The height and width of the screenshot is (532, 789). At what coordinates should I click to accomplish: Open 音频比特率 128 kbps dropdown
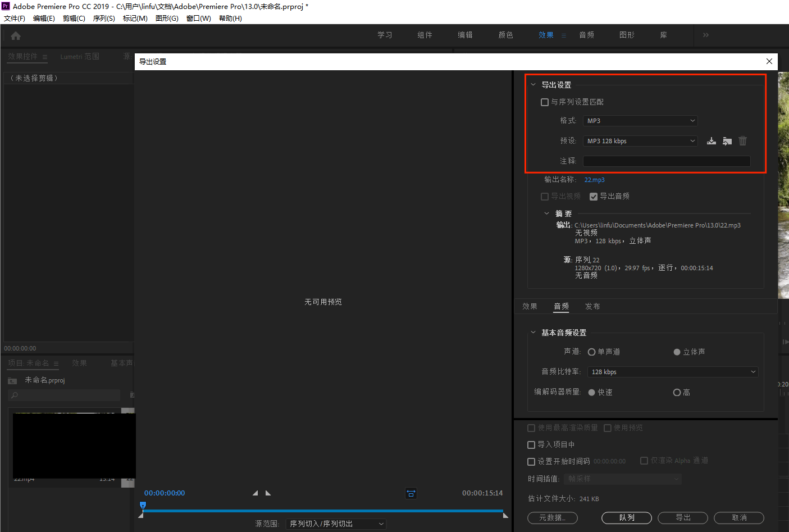pyautogui.click(x=673, y=372)
